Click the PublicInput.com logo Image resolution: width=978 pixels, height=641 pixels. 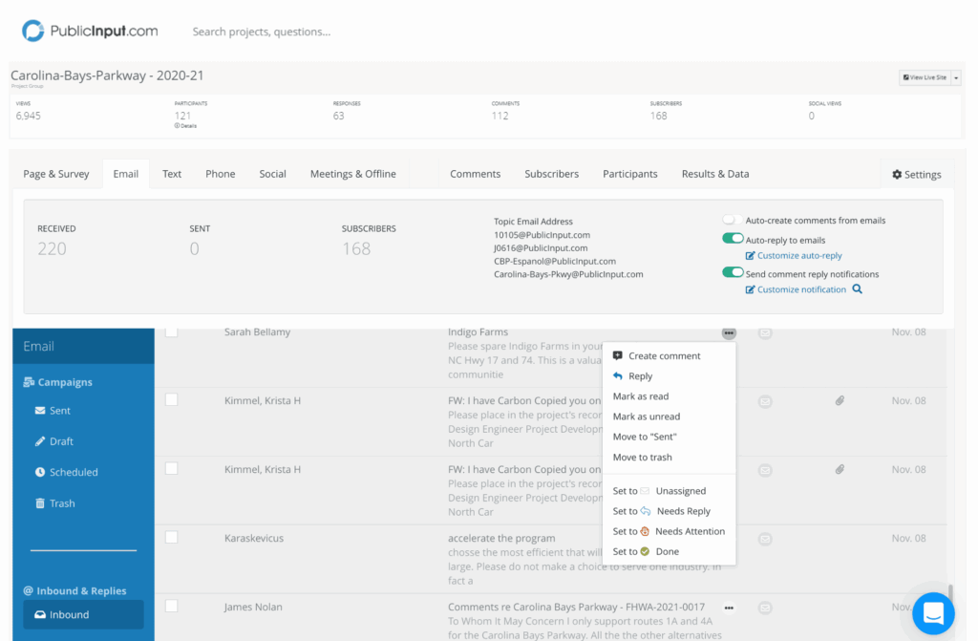(90, 32)
